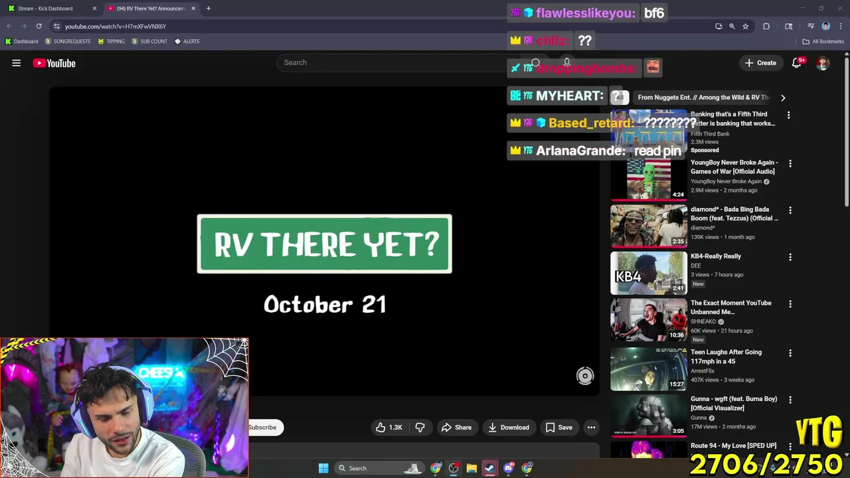Open OBS Studio from the taskbar
This screenshot has width=850, height=478.
[454, 468]
